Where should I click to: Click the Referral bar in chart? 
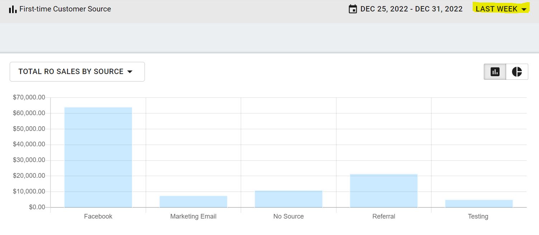[x=384, y=191]
